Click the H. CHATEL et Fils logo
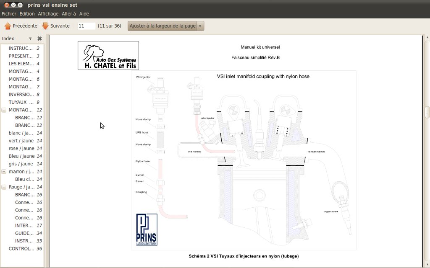This screenshot has height=268, width=430. (108, 55)
